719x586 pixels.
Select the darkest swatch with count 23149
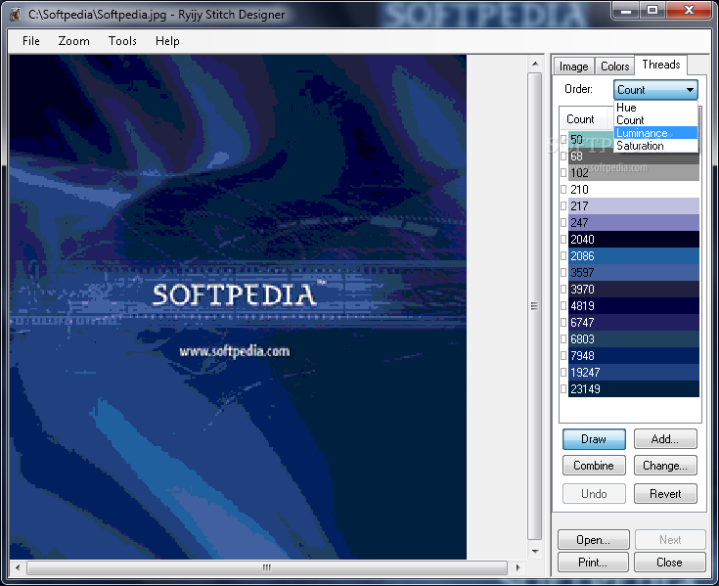pyautogui.click(x=634, y=388)
